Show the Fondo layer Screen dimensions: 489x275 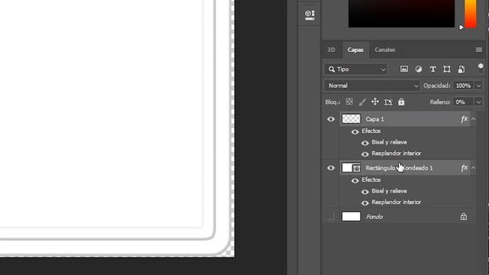(x=331, y=216)
